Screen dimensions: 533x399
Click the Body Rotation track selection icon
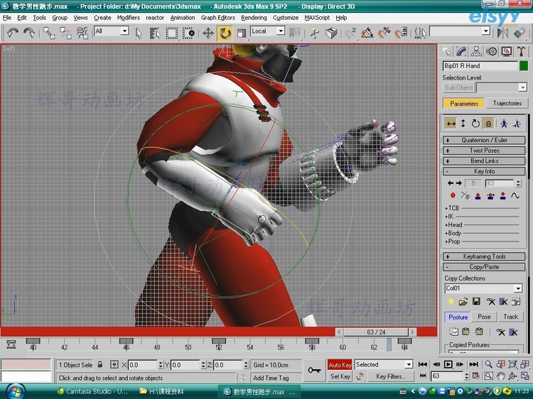(x=475, y=124)
